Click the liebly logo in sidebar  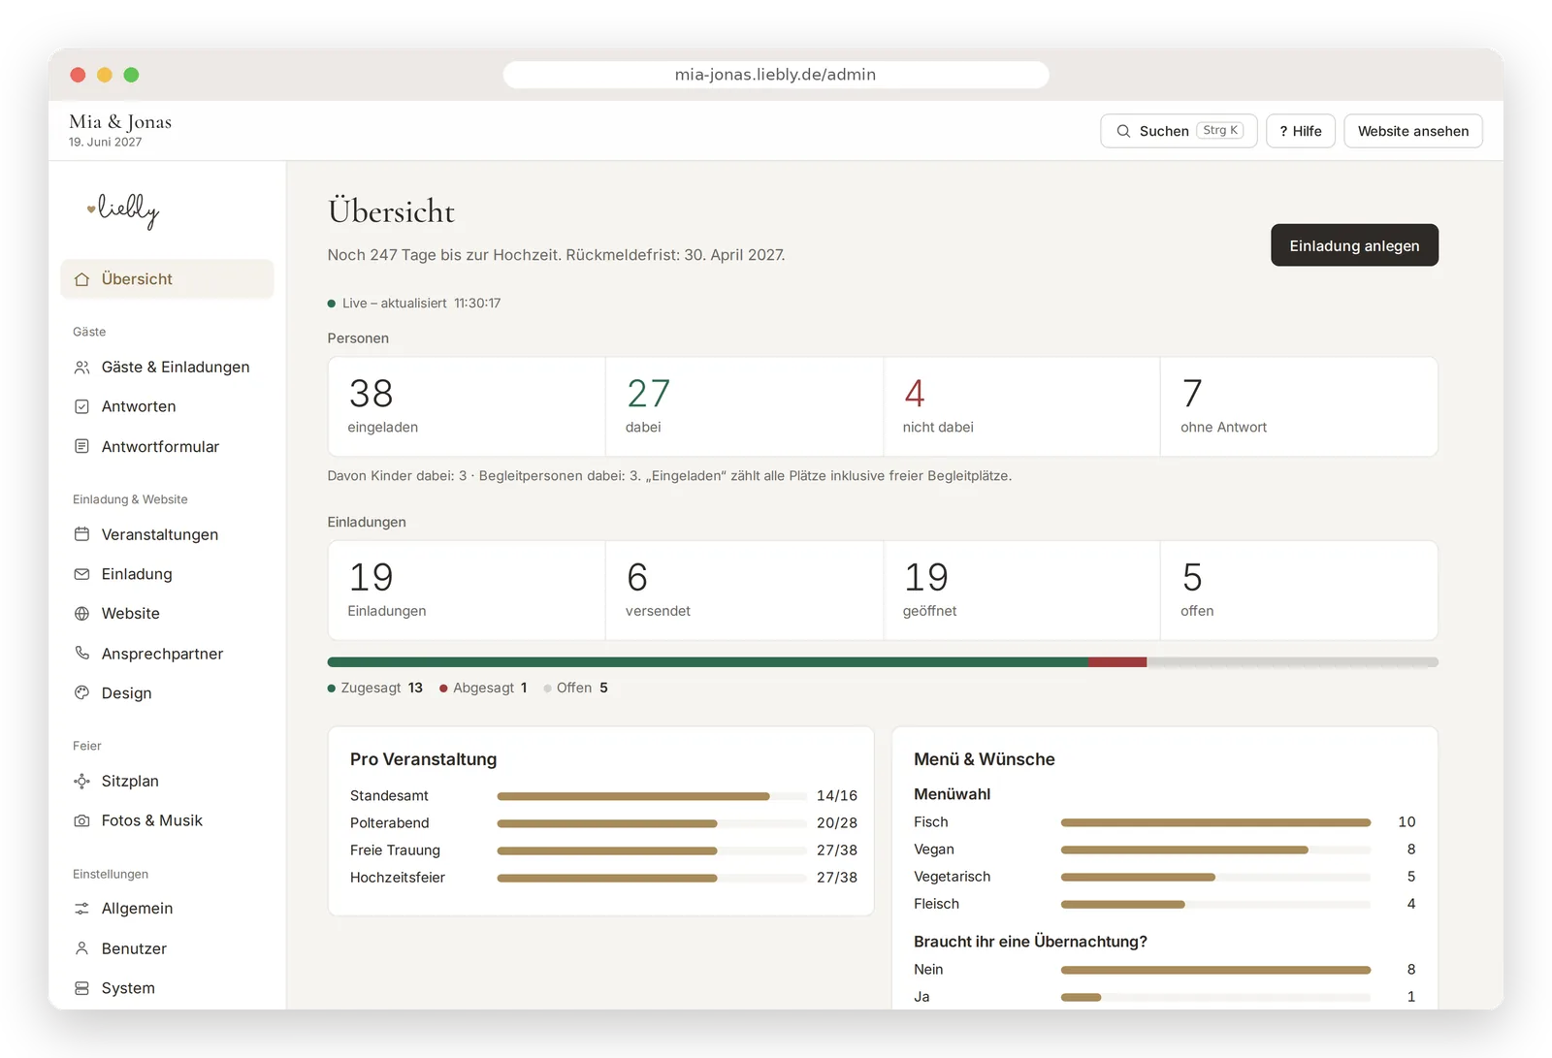coord(123,209)
